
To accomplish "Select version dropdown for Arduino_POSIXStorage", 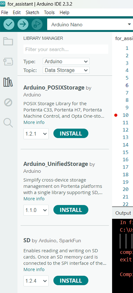I will (36, 134).
